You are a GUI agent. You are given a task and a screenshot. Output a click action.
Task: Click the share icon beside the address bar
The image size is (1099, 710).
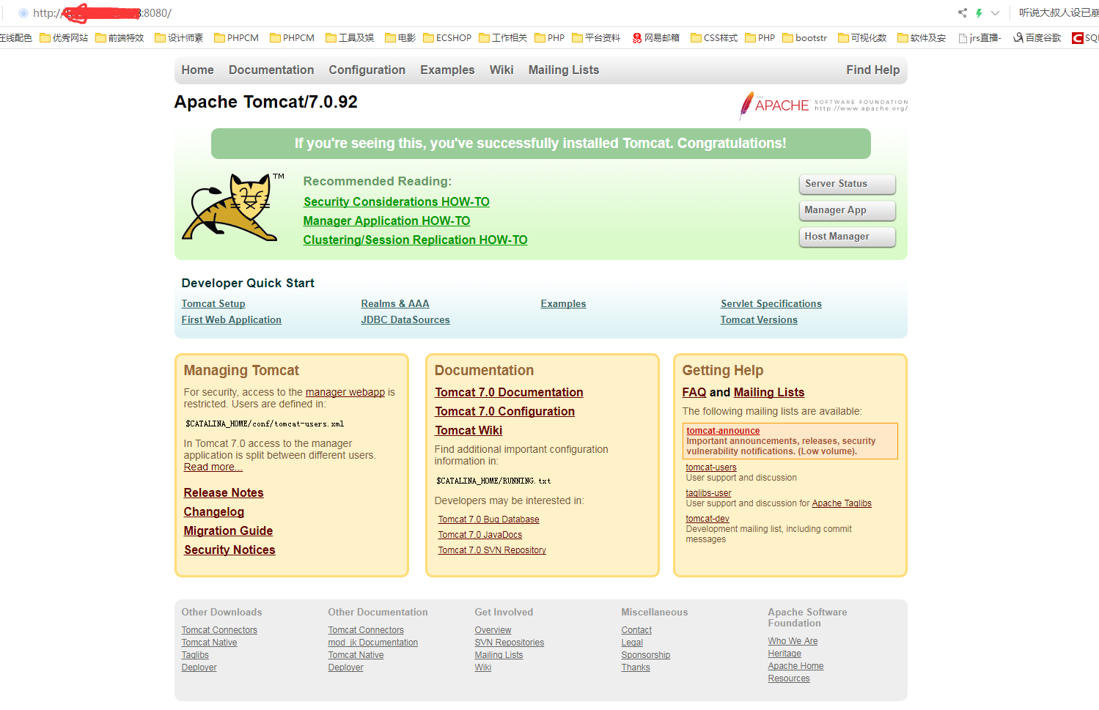point(963,13)
